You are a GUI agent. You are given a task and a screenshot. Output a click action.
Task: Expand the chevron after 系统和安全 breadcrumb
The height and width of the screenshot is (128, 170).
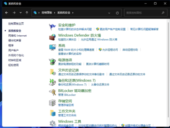pyautogui.click(x=73, y=13)
